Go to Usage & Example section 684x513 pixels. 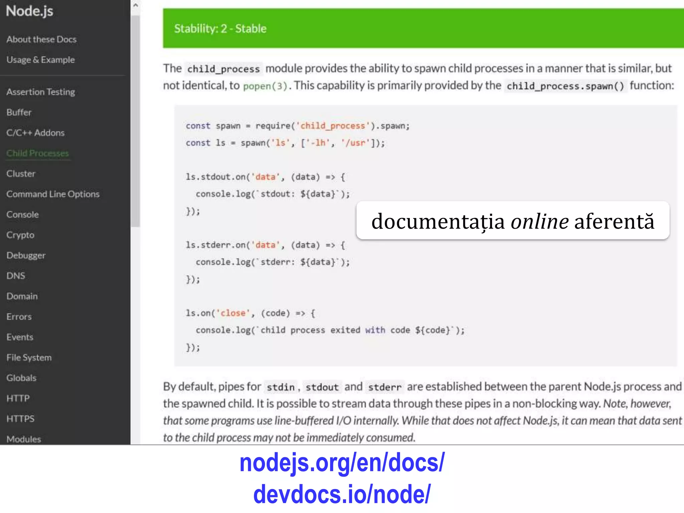point(40,60)
